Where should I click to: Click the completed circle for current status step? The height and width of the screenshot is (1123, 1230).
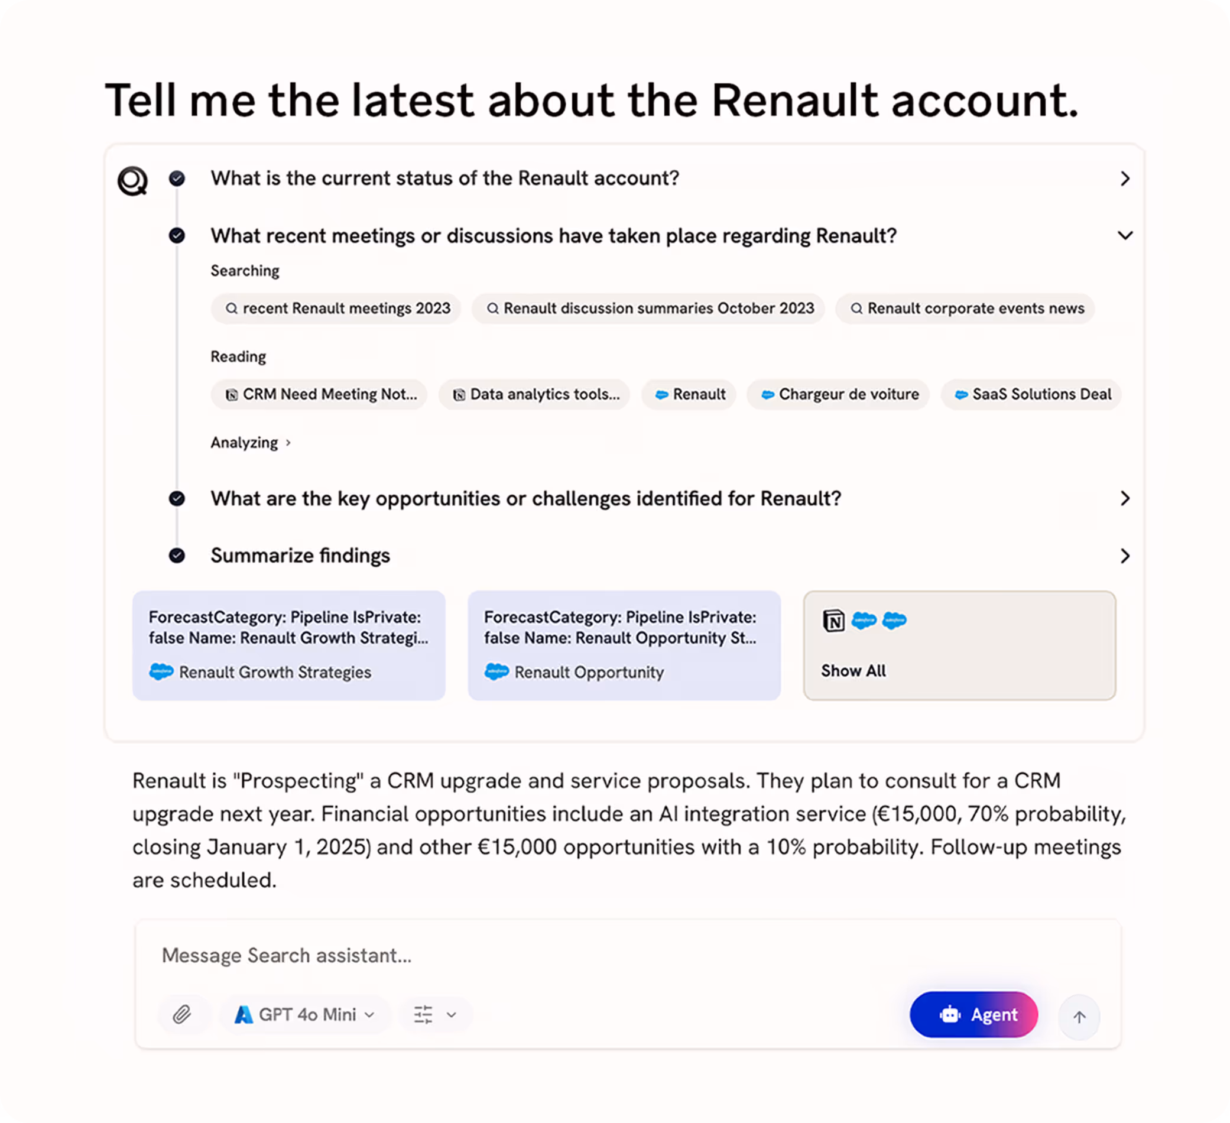tap(177, 178)
